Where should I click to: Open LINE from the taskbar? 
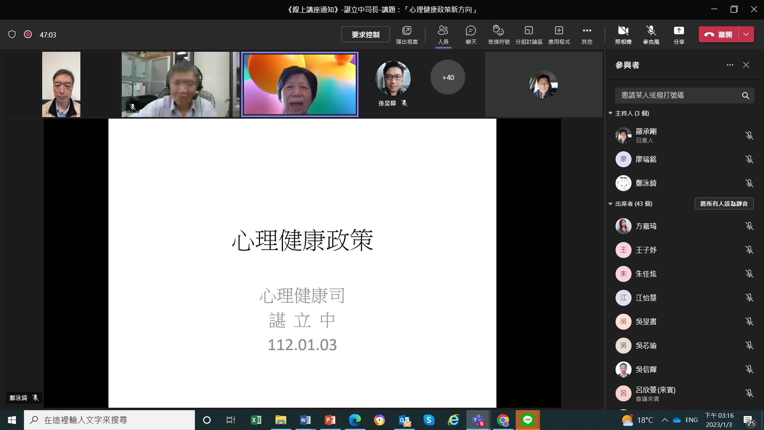[528, 420]
